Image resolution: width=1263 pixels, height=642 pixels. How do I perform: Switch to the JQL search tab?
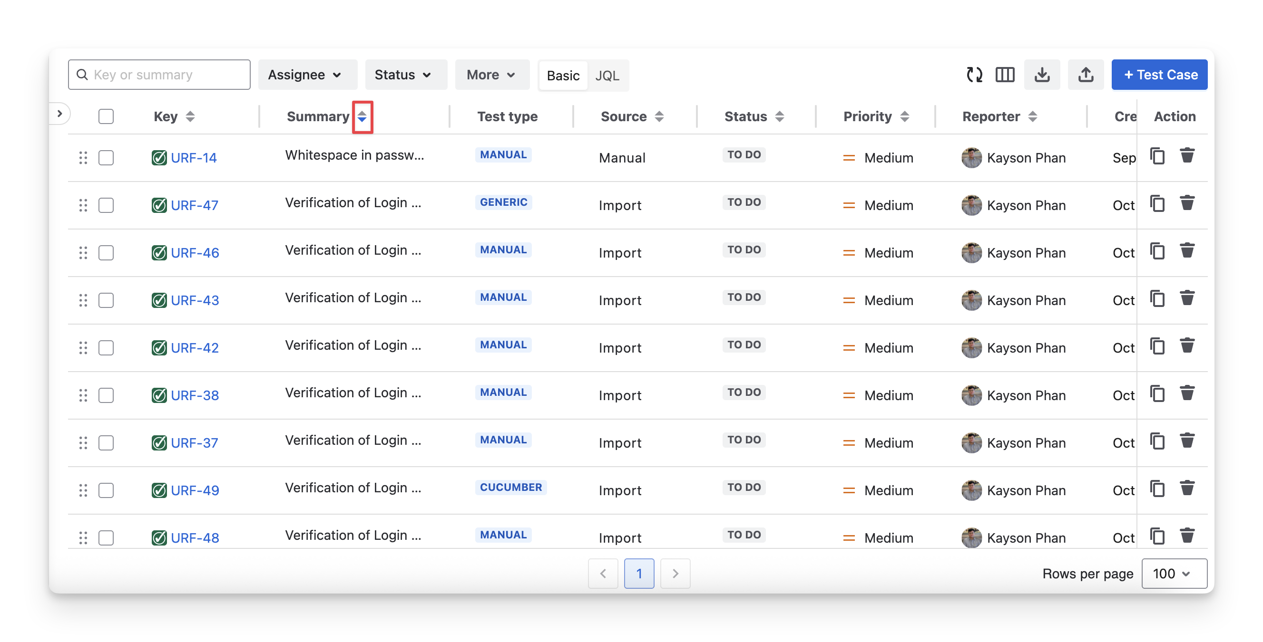[x=607, y=76]
